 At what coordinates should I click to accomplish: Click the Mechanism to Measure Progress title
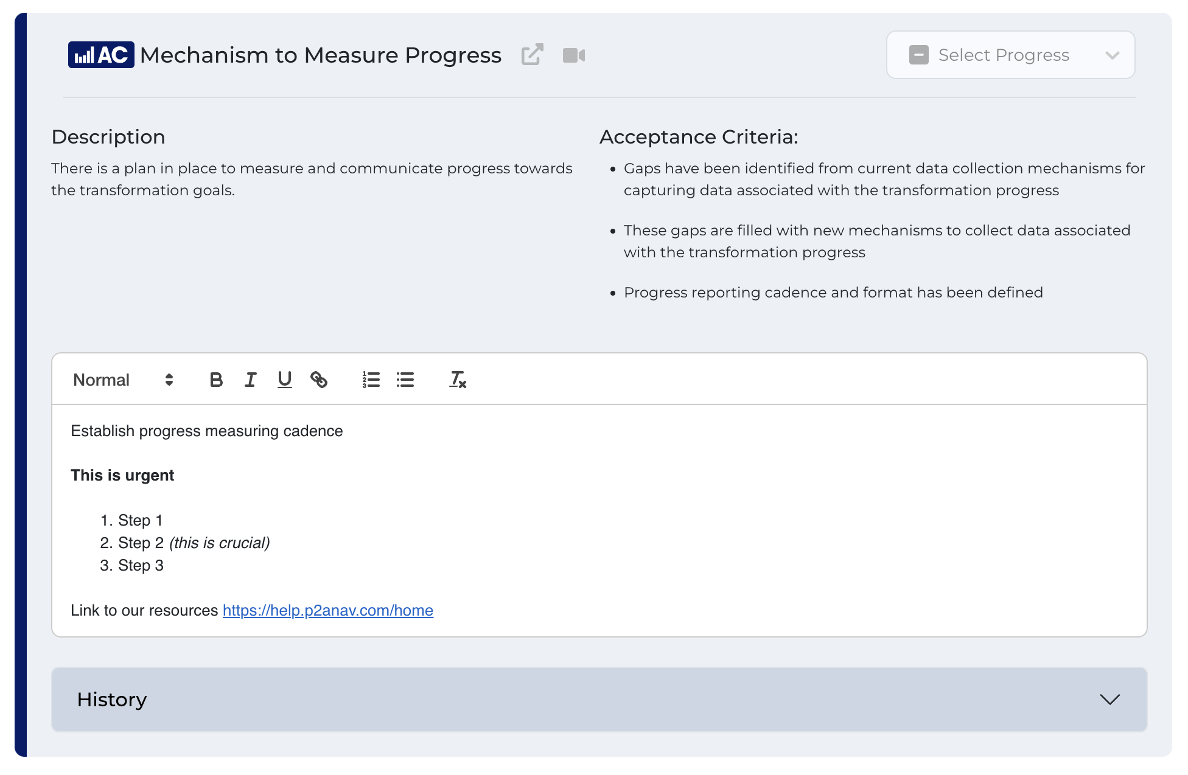321,55
